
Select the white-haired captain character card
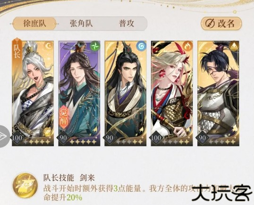[33, 94]
